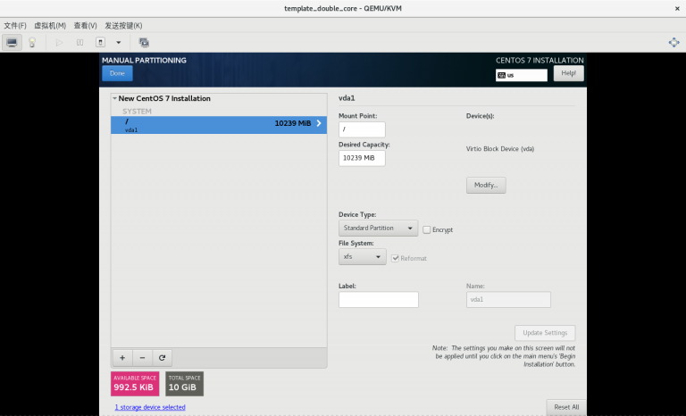
Task: Open virtual hardware details lightbulb icon
Action: pyautogui.click(x=32, y=43)
